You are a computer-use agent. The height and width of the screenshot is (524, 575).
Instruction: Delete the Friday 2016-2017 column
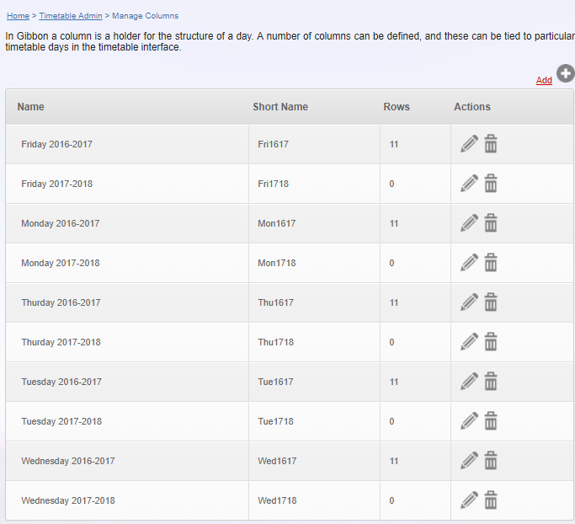[491, 143]
